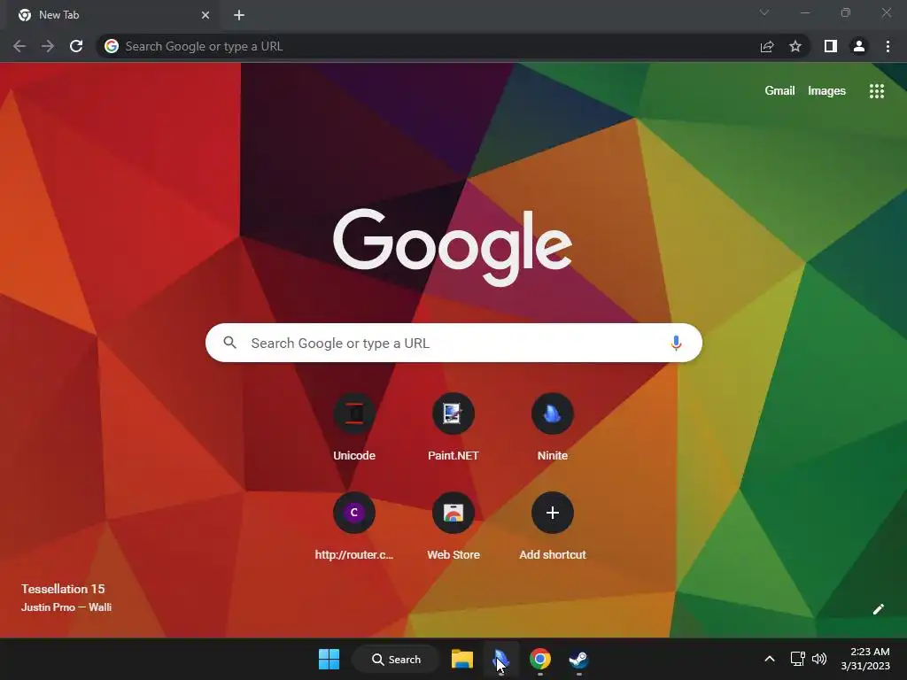Open the Chrome profile avatar menu
Image resolution: width=907 pixels, height=680 pixels.
tap(859, 46)
